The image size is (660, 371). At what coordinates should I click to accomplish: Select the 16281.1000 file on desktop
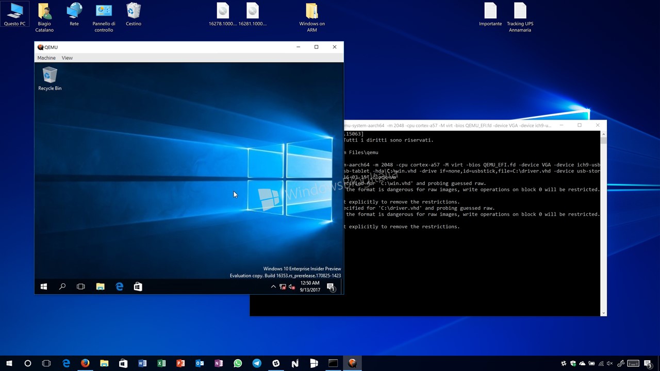click(252, 14)
